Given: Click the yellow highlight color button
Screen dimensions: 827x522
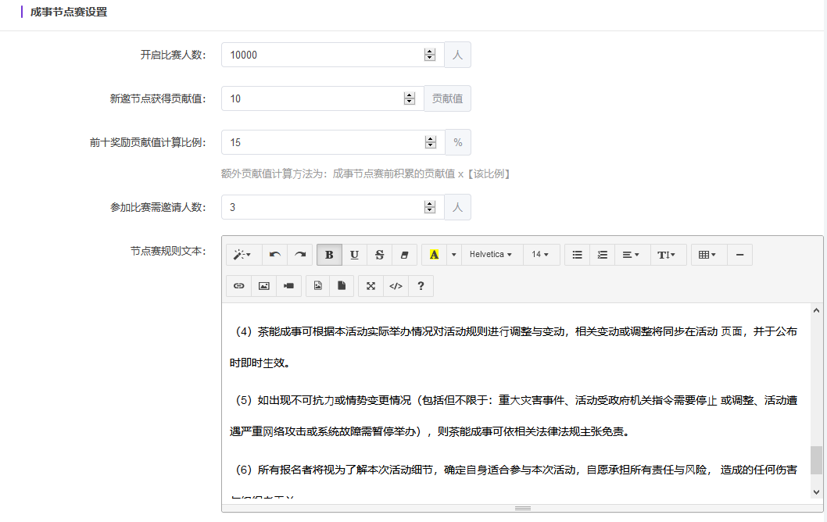Looking at the screenshot, I should (434, 255).
